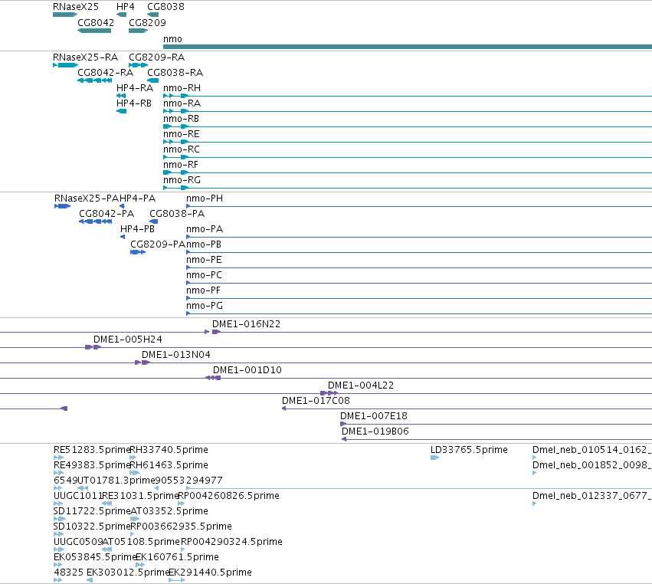Select the DME1-001D10 clone label

click(247, 370)
